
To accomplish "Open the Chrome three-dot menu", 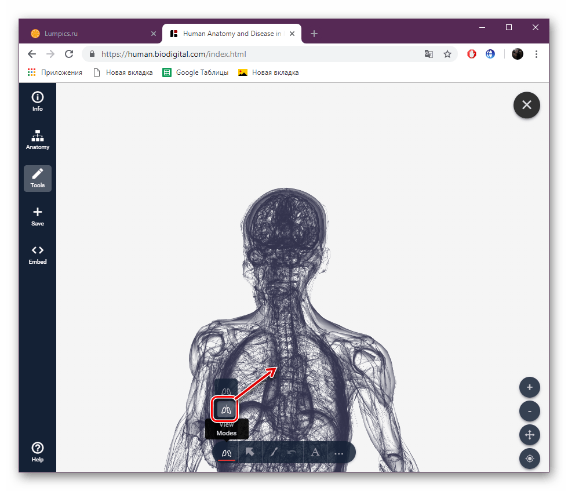I will [536, 53].
